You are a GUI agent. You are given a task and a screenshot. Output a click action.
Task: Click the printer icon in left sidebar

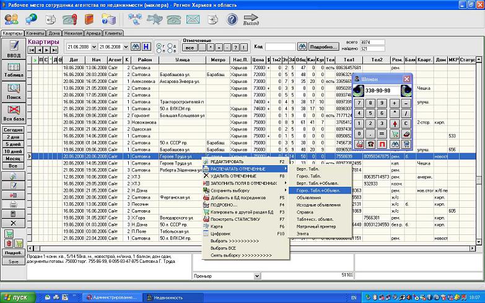[x=13, y=205]
